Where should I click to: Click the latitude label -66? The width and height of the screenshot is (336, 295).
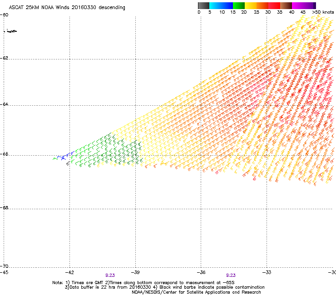(4, 154)
